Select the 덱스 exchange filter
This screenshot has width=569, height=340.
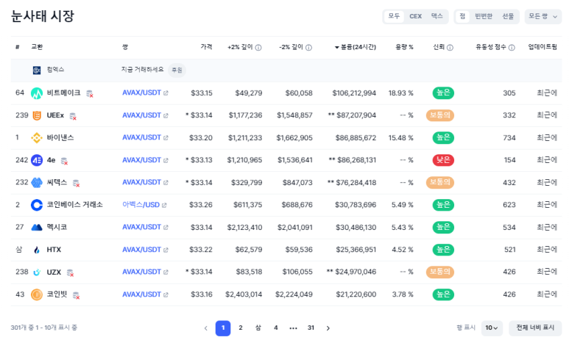point(437,16)
